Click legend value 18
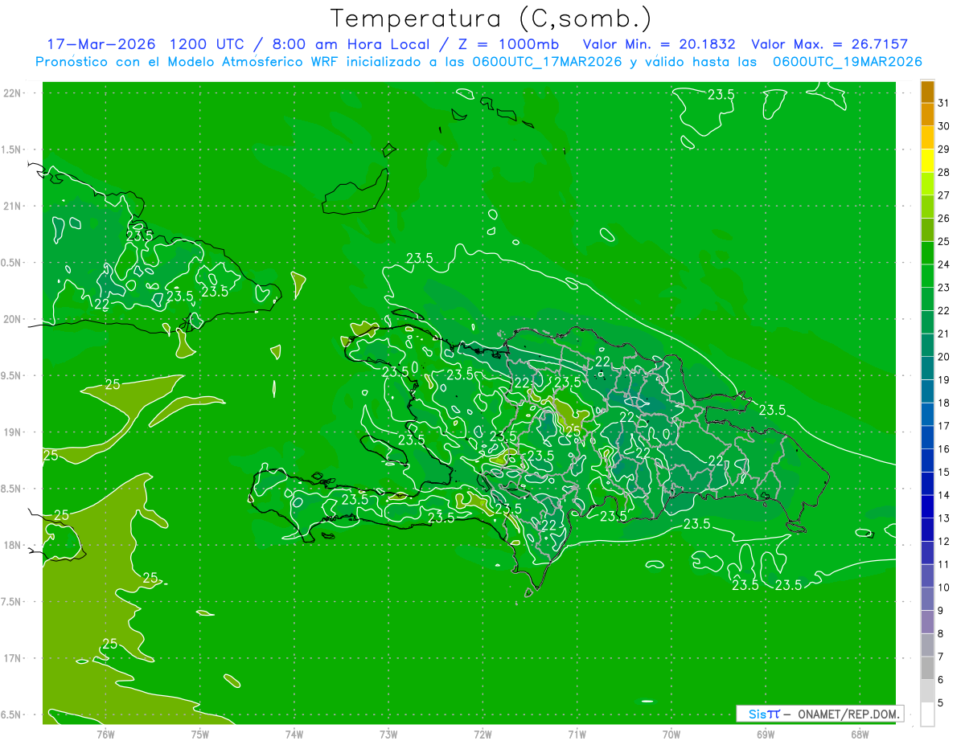The height and width of the screenshot is (745, 965). tap(944, 403)
